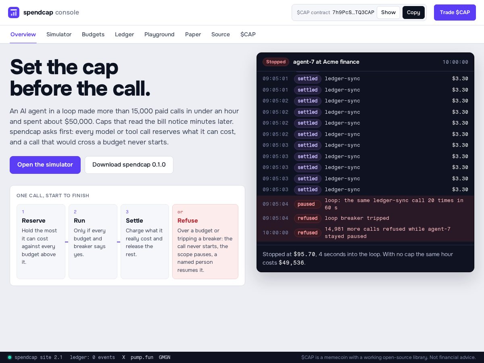The image size is (484, 363).
Task: Download spendcap 0.1.0
Action: (x=129, y=165)
